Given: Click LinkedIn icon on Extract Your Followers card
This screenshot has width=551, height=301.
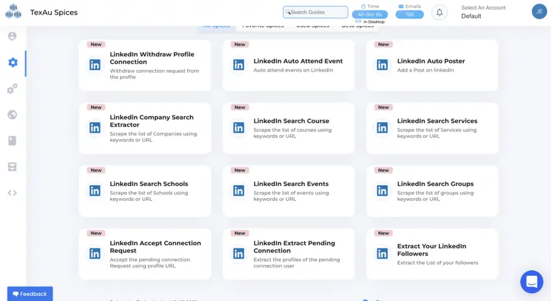Looking at the screenshot, I should pyautogui.click(x=382, y=254).
